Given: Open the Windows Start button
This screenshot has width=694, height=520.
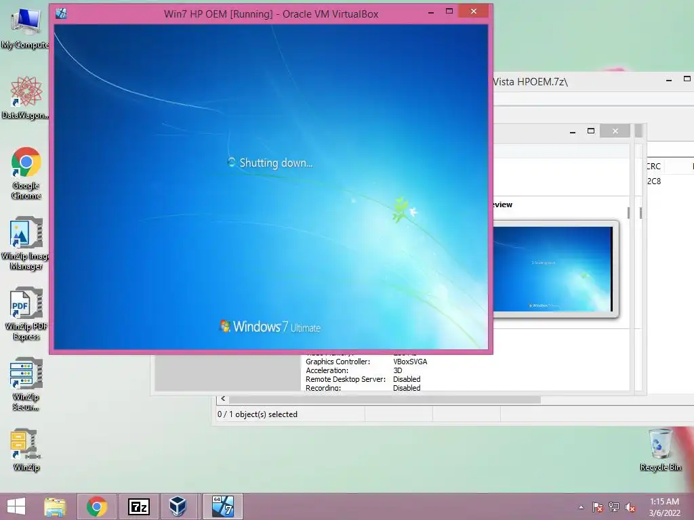Looking at the screenshot, I should tap(16, 506).
